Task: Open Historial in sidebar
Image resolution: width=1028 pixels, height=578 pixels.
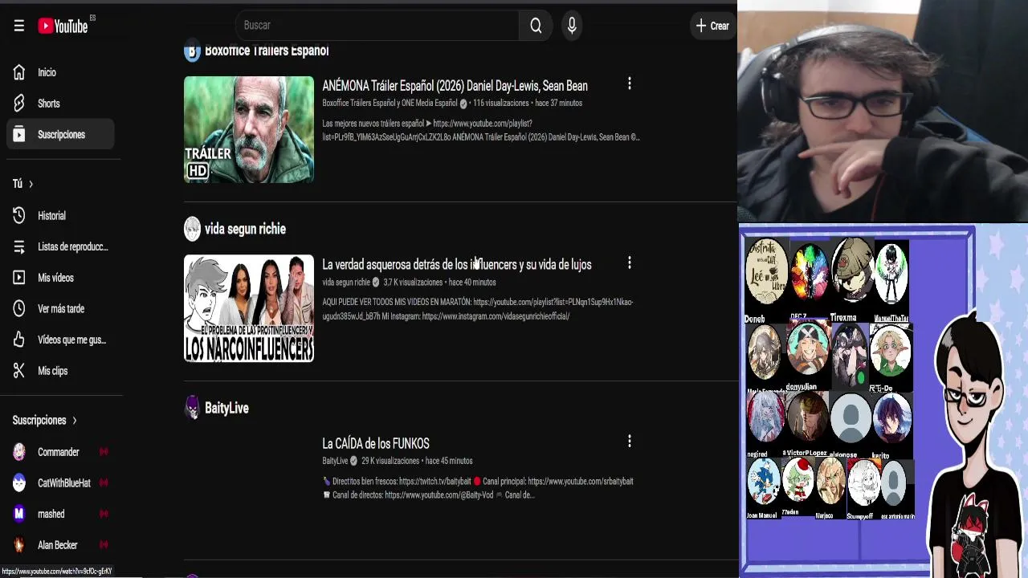Action: (x=61, y=215)
